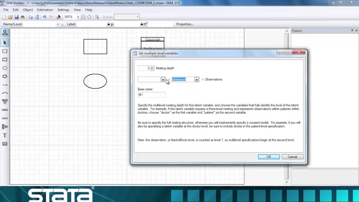Open the Edit menu
Image resolution: width=359 pixels, height=202 pixels.
pos(16,10)
